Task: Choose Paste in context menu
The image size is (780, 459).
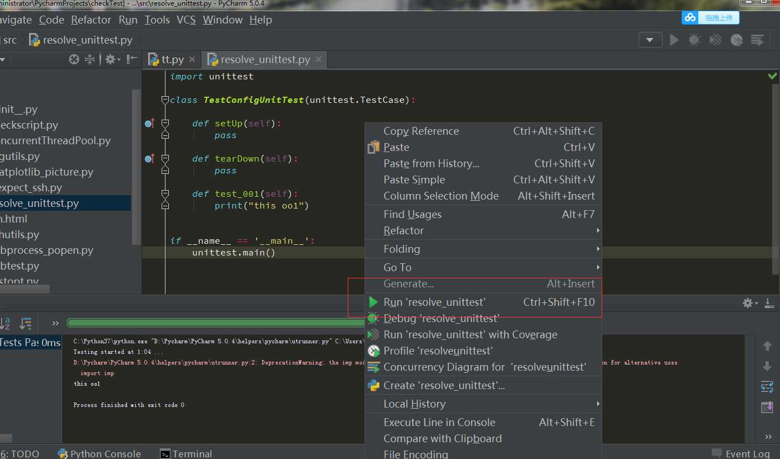Action: pyautogui.click(x=483, y=147)
